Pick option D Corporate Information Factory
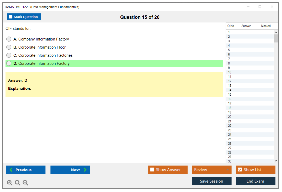Screen dimensions: 282x192 tap(9, 63)
